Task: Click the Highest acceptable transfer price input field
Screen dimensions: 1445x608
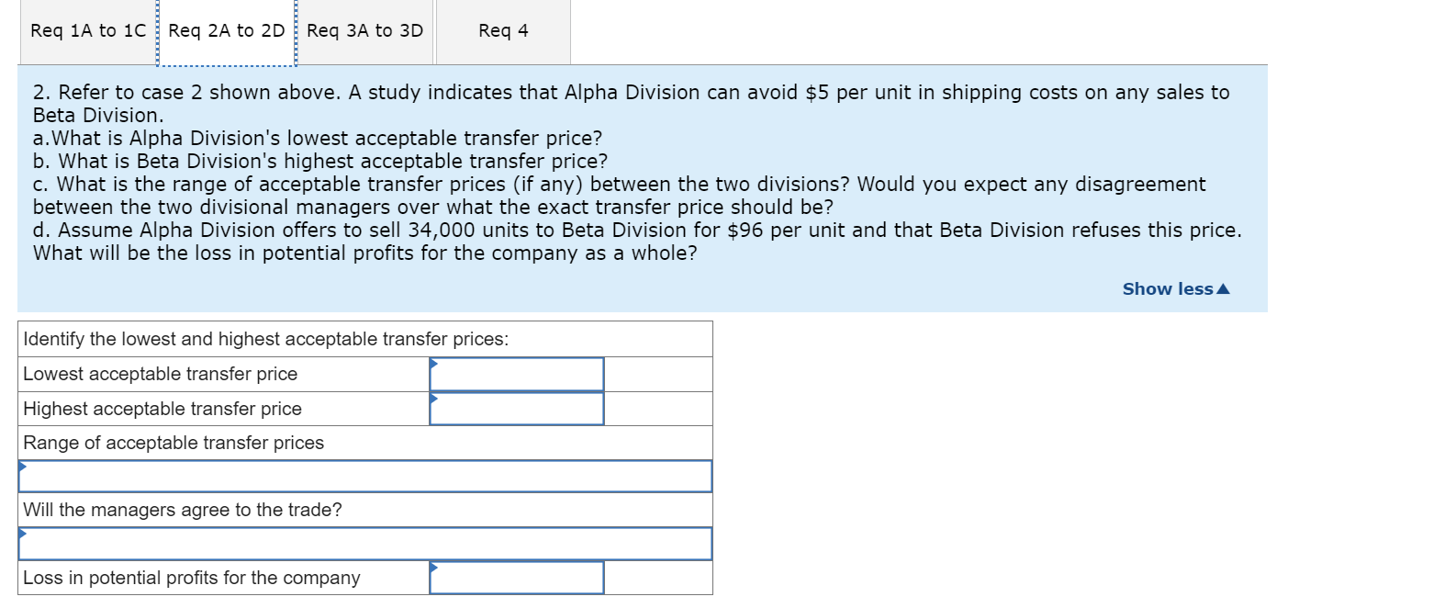Action: click(516, 408)
